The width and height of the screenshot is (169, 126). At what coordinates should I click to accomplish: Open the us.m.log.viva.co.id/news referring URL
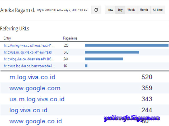click(29, 52)
